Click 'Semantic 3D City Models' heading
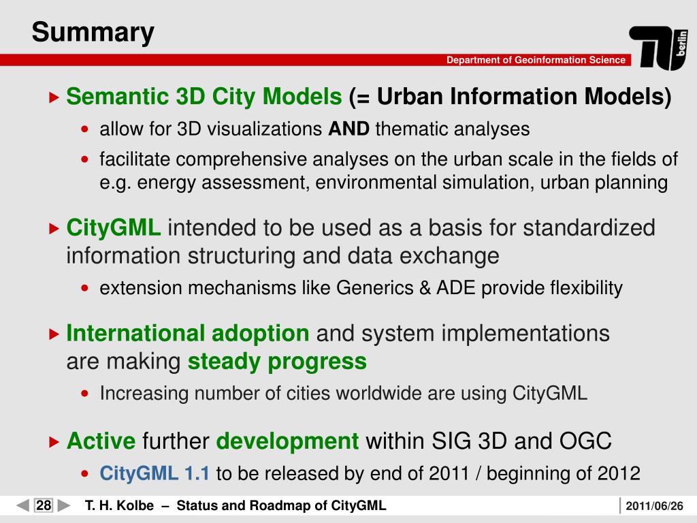This screenshot has width=697, height=523. pos(204,96)
